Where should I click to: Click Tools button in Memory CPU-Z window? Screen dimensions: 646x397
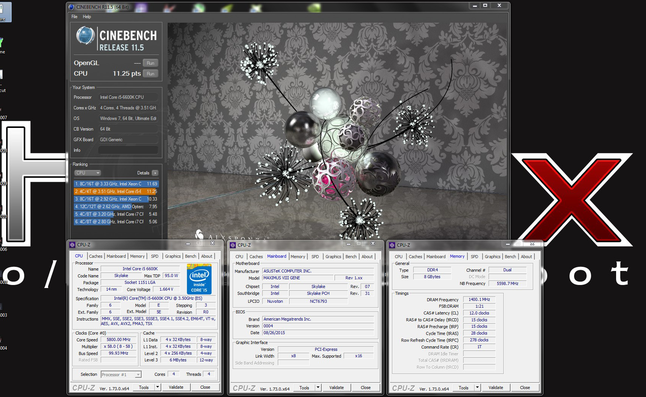point(464,388)
